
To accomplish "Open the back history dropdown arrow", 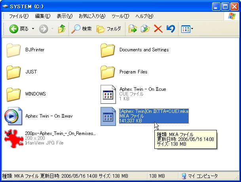I will [33, 29].
